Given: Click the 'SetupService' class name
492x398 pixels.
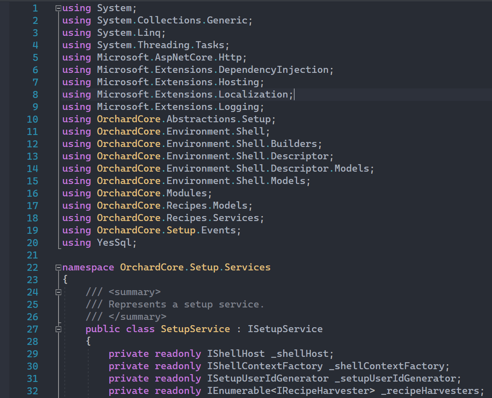Looking at the screenshot, I should 195,329.
